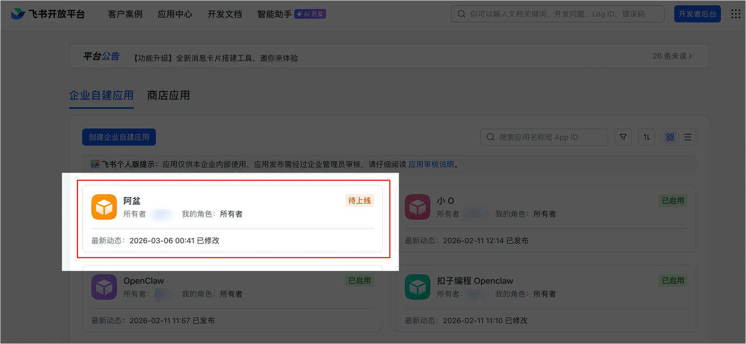Image resolution: width=746 pixels, height=344 pixels.
Task: Click the green 扣子编程 Openclaw icon
Action: [418, 287]
